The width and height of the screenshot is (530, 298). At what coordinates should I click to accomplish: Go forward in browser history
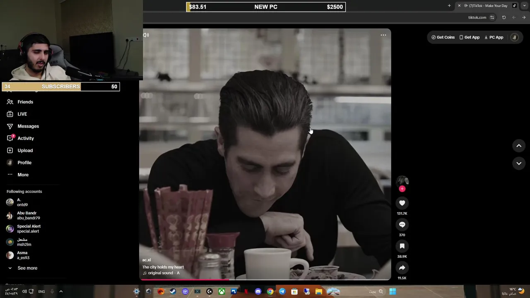(514, 17)
